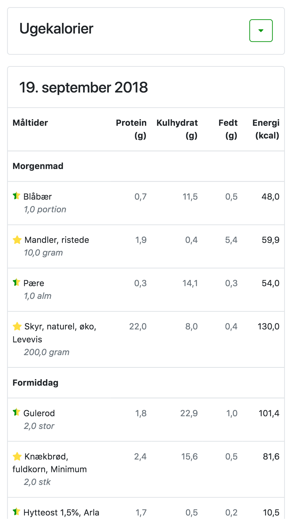Click the yellow star next to Knækbrød
This screenshot has width=292, height=519.
(x=17, y=456)
